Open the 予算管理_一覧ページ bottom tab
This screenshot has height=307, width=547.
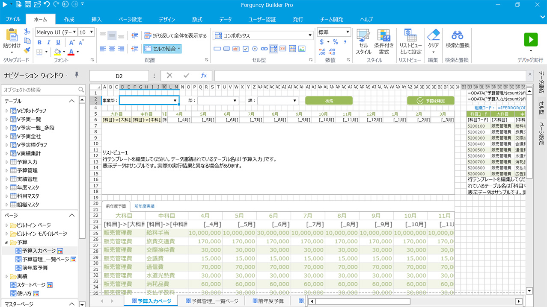pyautogui.click(x=211, y=301)
